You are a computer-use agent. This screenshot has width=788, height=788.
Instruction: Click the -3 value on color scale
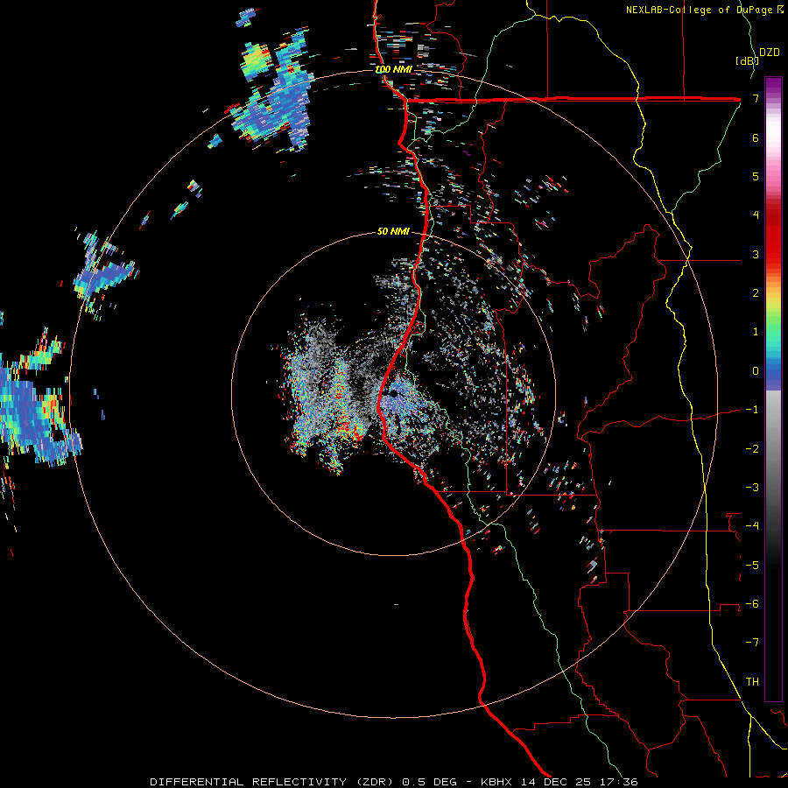pos(752,488)
